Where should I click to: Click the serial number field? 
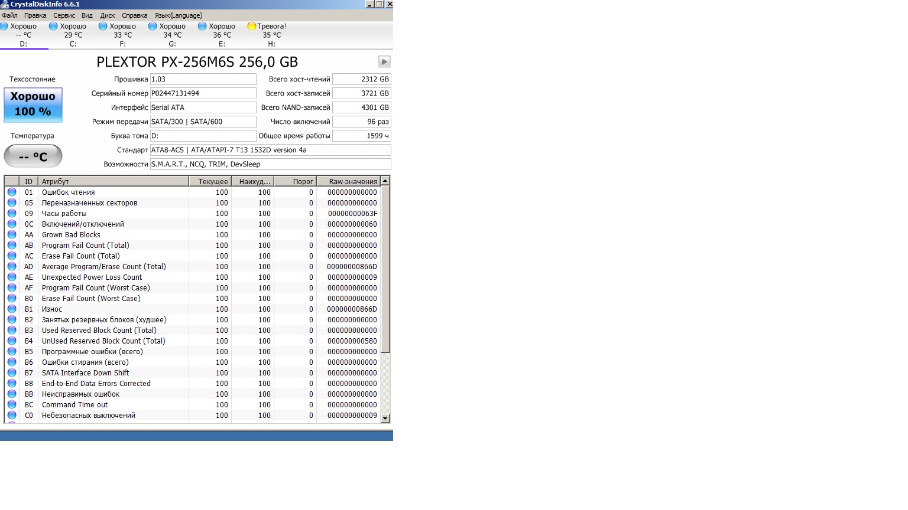pos(203,93)
